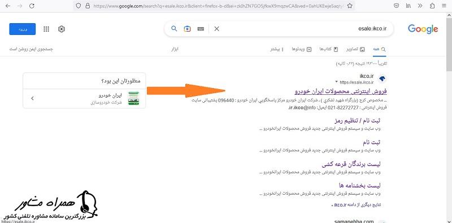Click the address bar URL
Viewport: 452px width, 223px height.
[218, 6]
